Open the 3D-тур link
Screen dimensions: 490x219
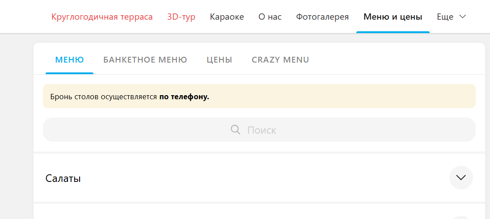181,17
